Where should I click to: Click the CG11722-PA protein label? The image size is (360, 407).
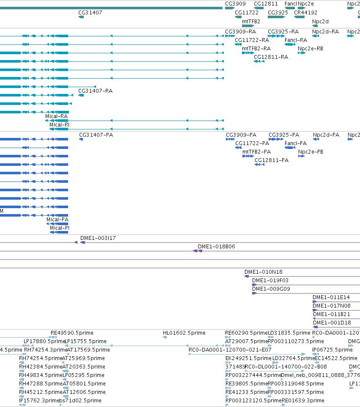click(252, 143)
